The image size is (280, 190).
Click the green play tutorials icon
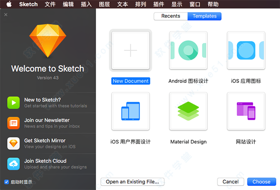pyautogui.click(x=14, y=102)
